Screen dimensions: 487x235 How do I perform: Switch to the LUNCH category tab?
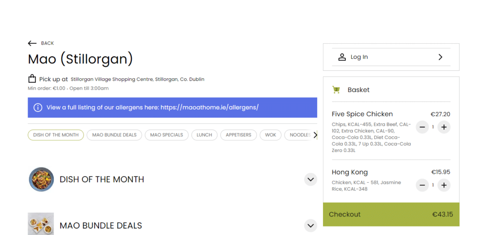pos(205,135)
